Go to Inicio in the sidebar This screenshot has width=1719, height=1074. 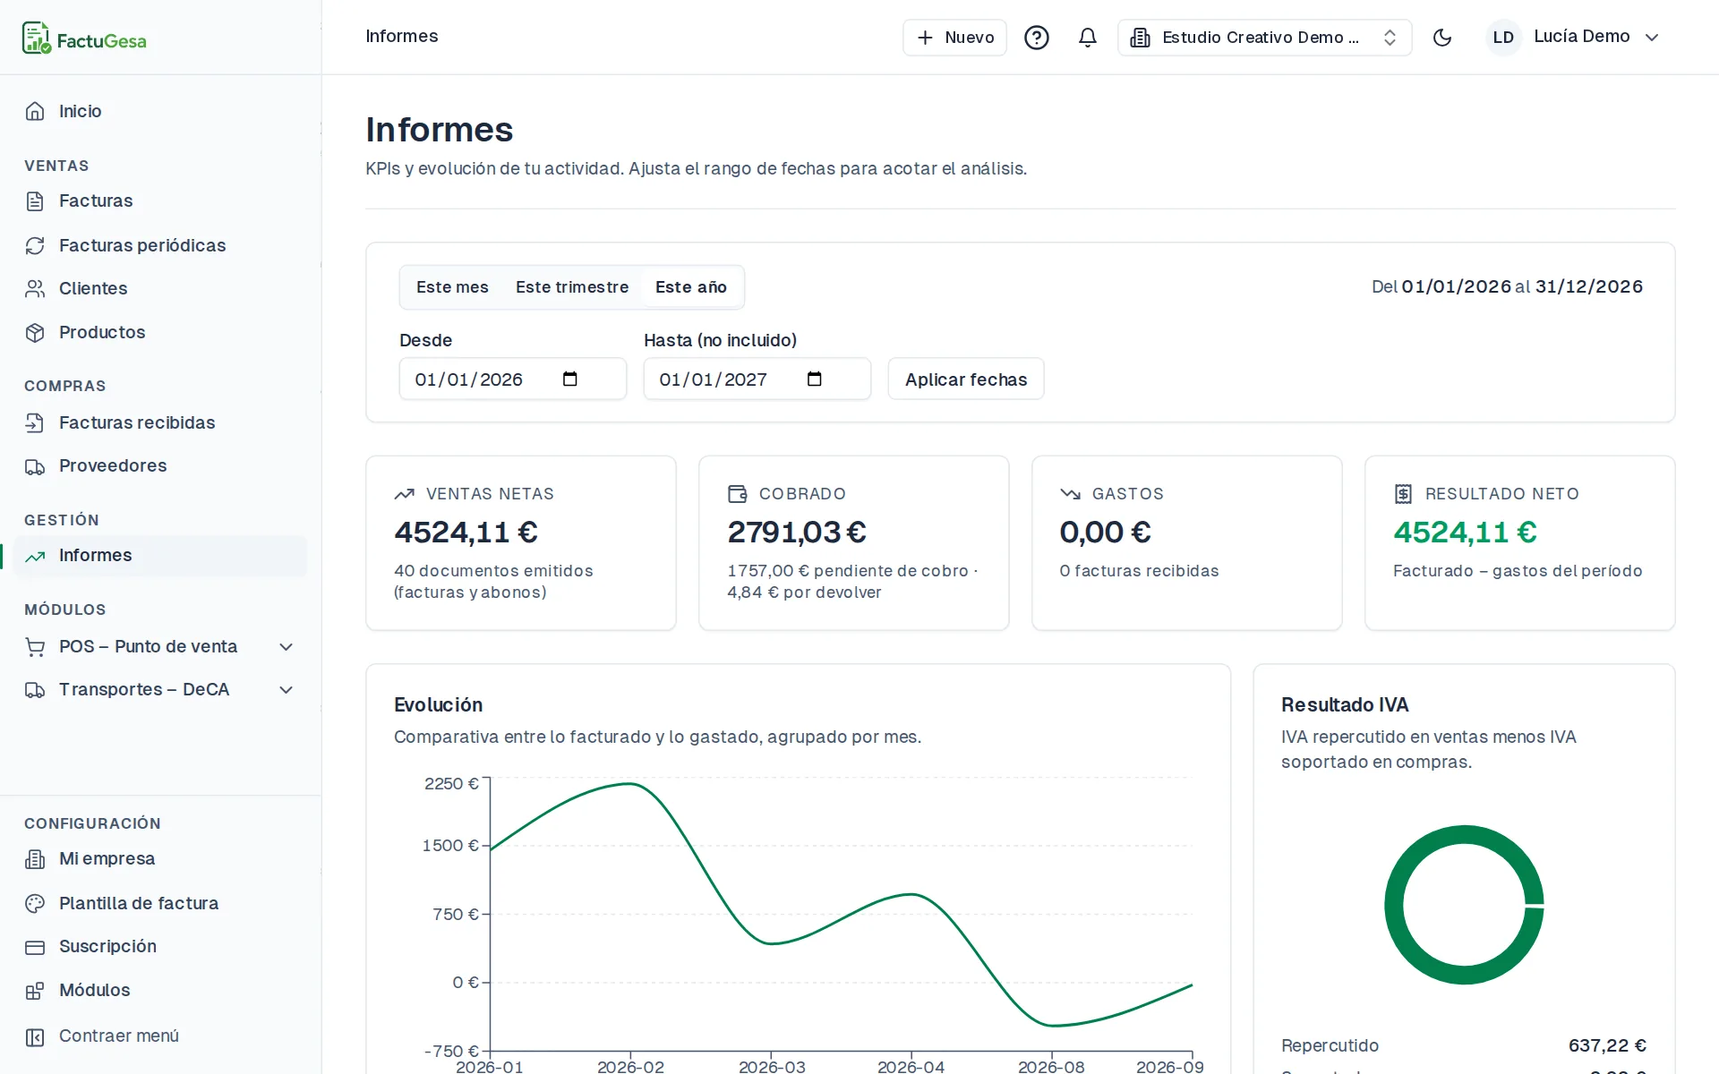coord(161,111)
